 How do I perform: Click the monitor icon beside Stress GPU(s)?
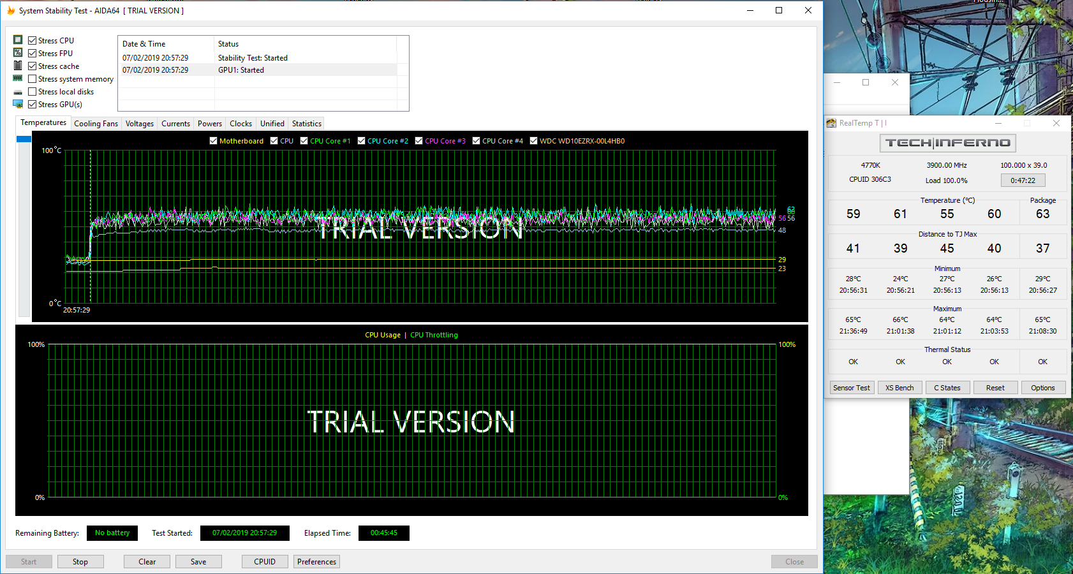point(18,104)
